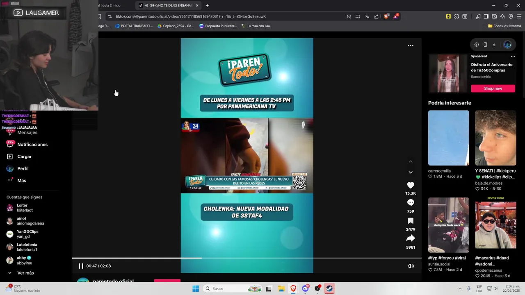
Task: Open the followed account YanGDClips
Action: (x=22, y=234)
